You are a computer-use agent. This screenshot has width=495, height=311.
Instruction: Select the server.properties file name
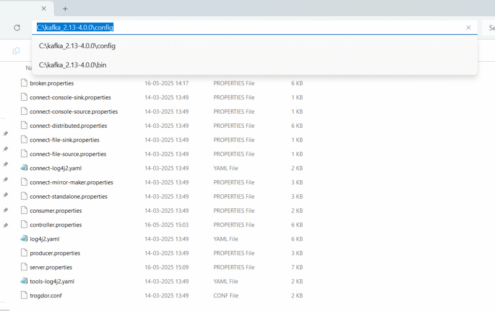[51, 268]
